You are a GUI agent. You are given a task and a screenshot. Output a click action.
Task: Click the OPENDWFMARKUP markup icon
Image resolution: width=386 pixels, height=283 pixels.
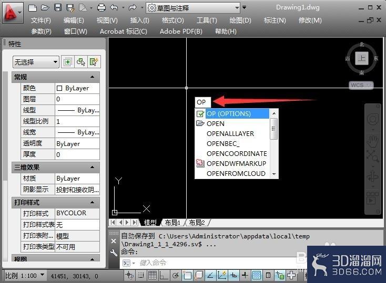(x=200, y=163)
